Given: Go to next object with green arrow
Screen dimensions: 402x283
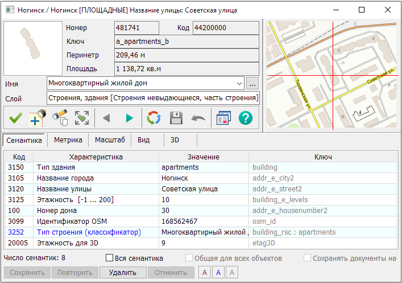Looking at the screenshot, I should 130,118.
